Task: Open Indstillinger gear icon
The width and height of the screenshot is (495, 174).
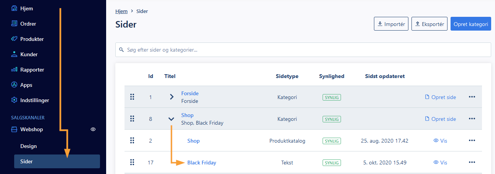Action: pos(14,100)
